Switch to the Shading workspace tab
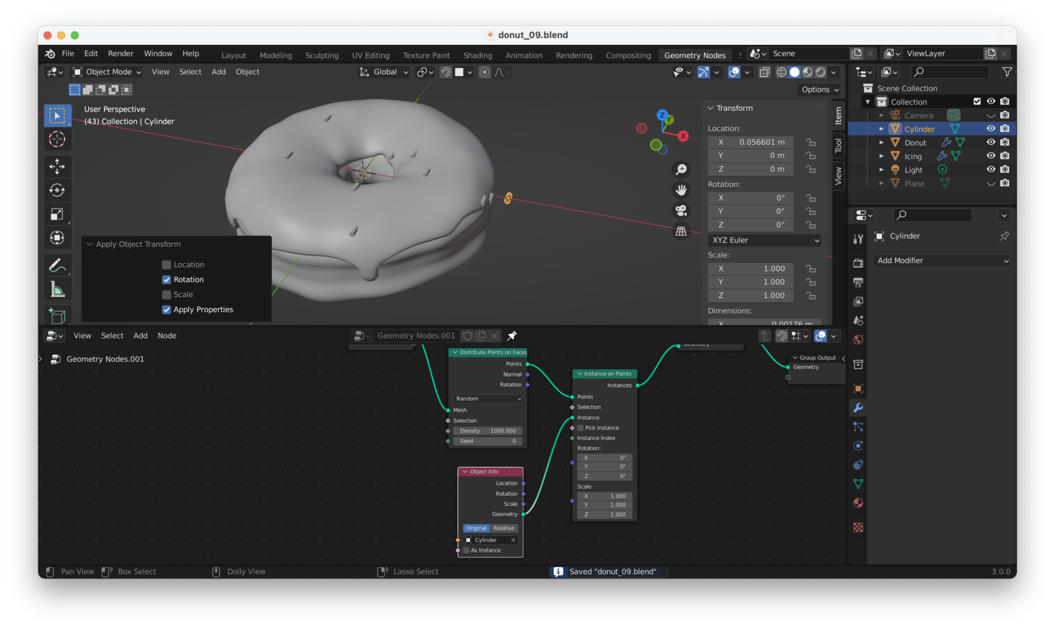Viewport: 1055px width, 629px height. [477, 55]
